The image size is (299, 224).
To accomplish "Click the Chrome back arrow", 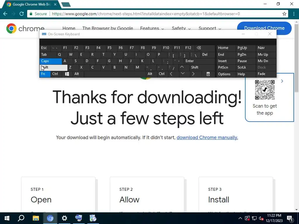I will click(5, 14).
